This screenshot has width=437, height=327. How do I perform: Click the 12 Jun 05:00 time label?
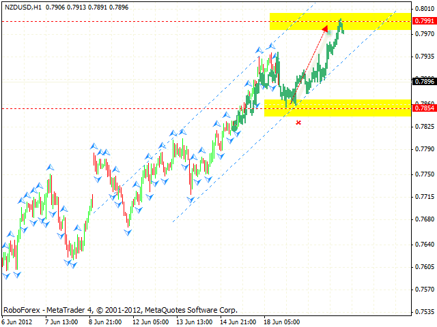click(x=149, y=322)
